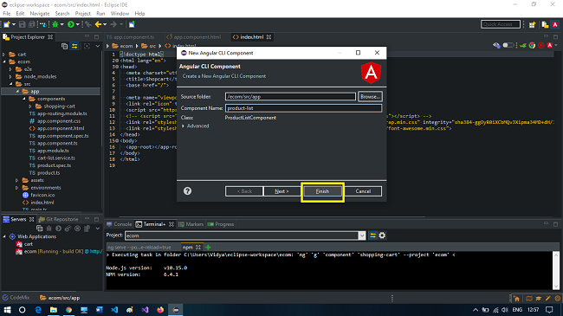Image resolution: width=563 pixels, height=316 pixels.
Task: Toggle the switch in the editor toolbar
Action: click(x=508, y=45)
